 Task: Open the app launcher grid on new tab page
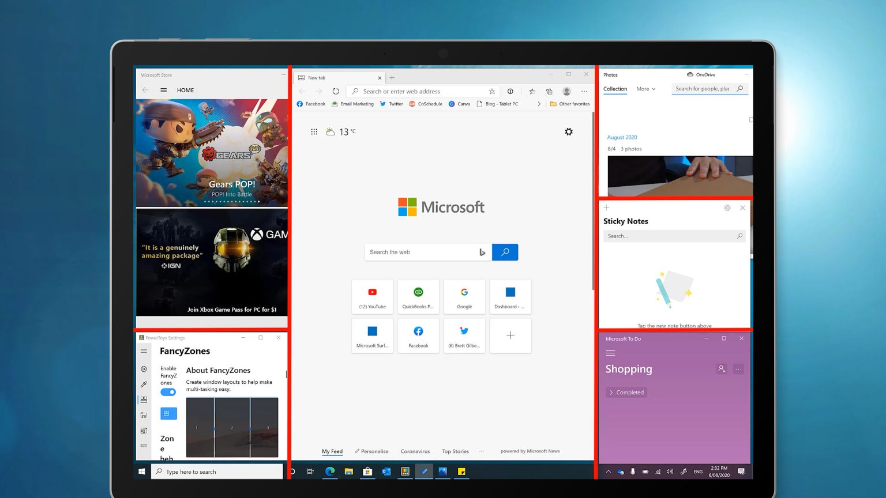[x=314, y=132]
